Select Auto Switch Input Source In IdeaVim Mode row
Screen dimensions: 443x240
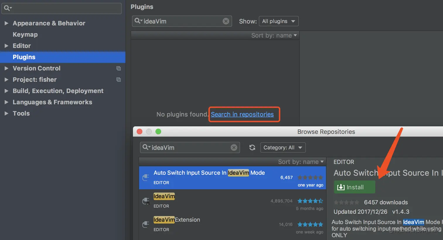click(x=232, y=178)
